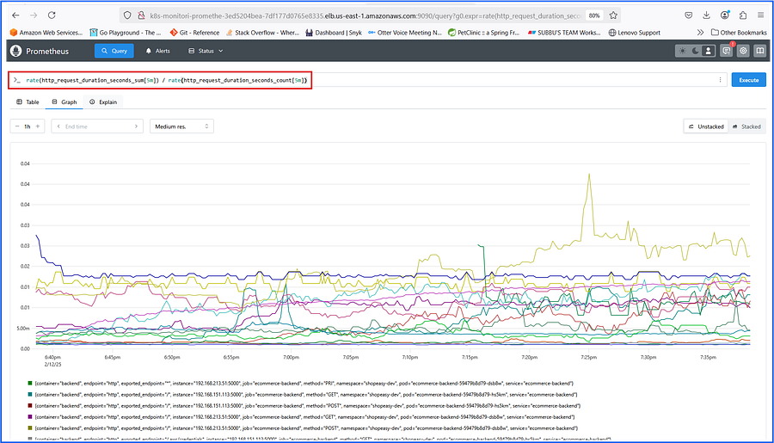The height and width of the screenshot is (443, 774).
Task: Click the Prometheus logo
Action: tap(15, 51)
